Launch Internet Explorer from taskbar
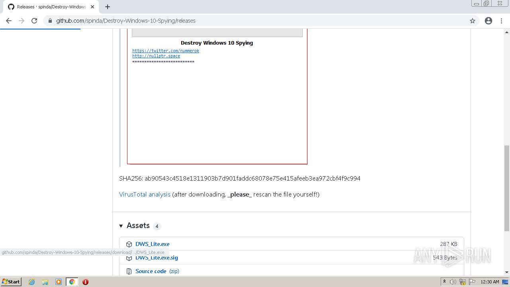 32,282
